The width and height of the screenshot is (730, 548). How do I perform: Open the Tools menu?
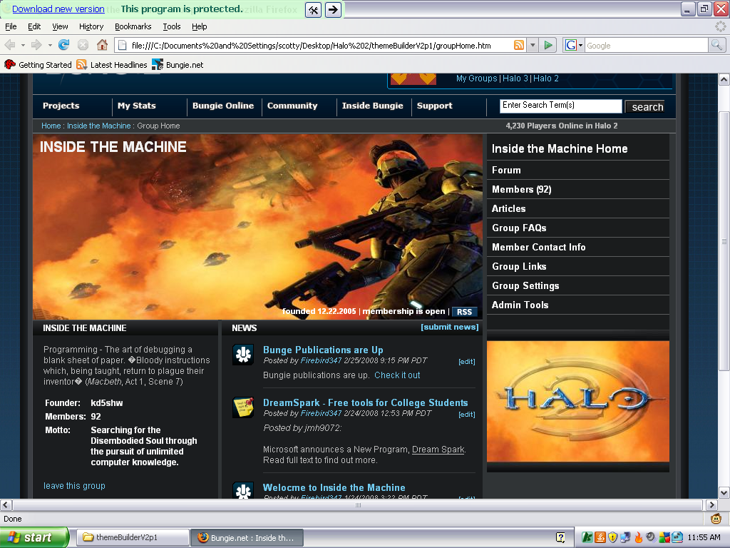(172, 26)
